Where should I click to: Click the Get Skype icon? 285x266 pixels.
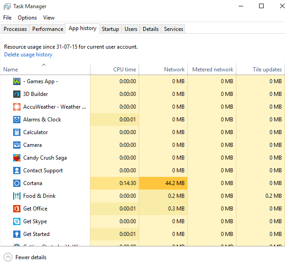[17, 221]
